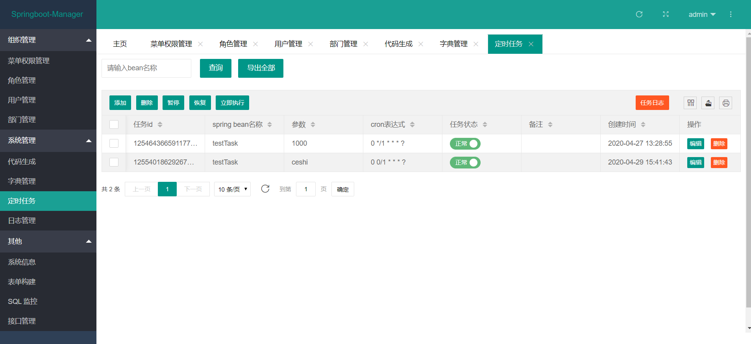Click the 立即执行 button
Image resolution: width=751 pixels, height=344 pixels.
point(232,103)
